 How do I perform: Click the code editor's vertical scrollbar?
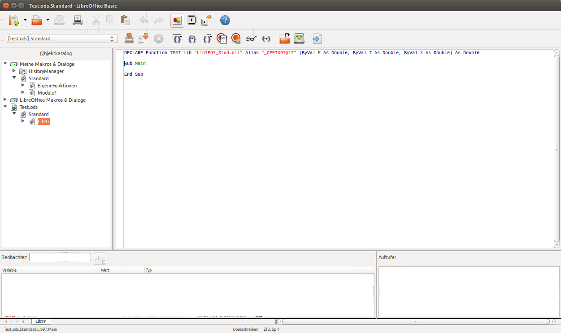point(557,148)
